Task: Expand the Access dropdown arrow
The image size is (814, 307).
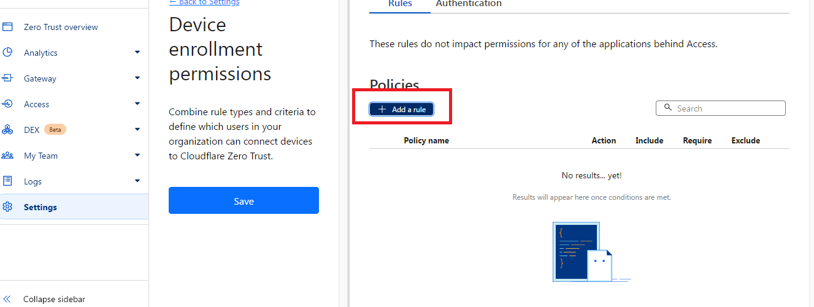Action: pyautogui.click(x=137, y=104)
